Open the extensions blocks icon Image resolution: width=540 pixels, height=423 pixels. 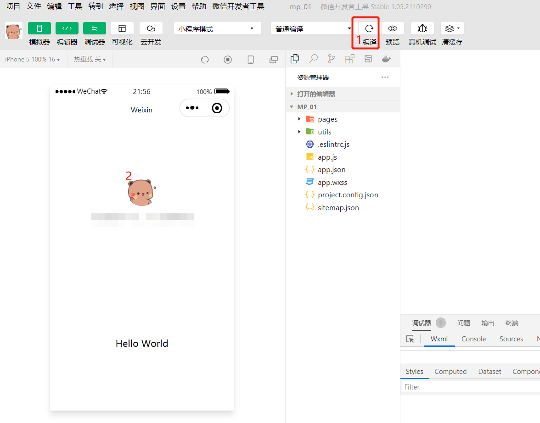click(349, 59)
